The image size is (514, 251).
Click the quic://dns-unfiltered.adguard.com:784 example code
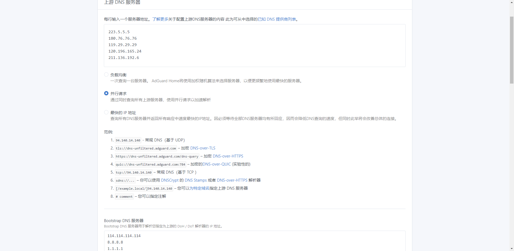tap(150, 164)
